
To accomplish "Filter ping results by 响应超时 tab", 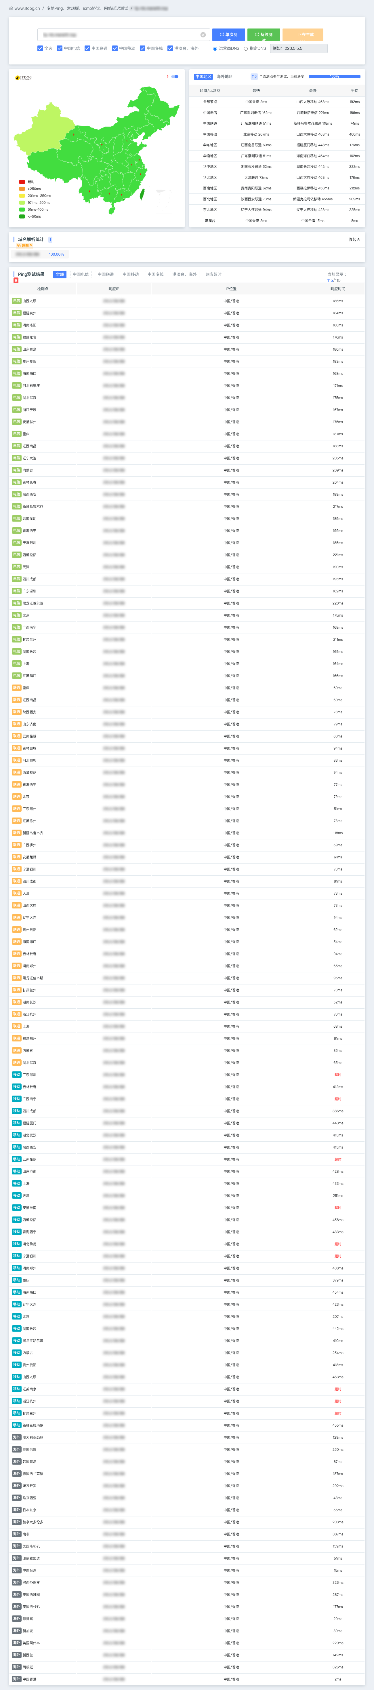I will 213,274.
